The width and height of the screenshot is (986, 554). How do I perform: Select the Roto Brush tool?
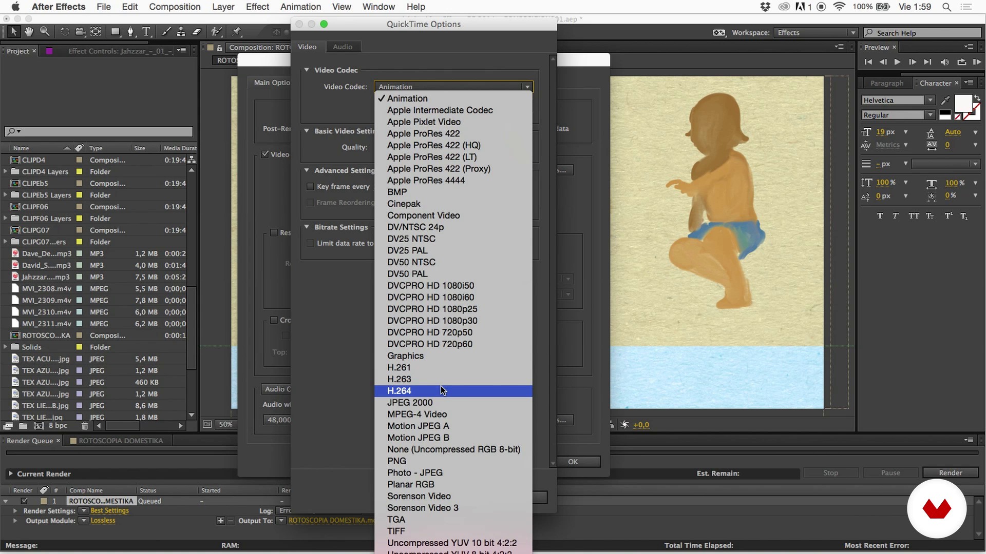[217, 32]
